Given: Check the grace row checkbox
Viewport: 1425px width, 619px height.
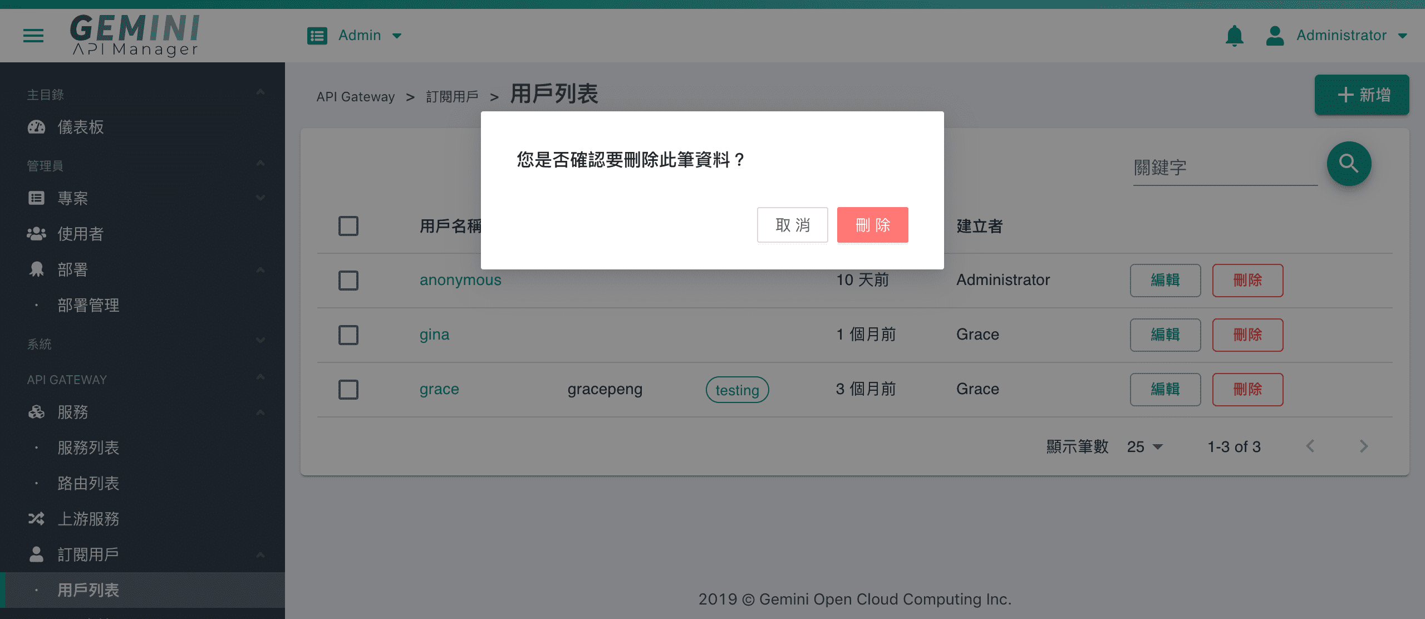Looking at the screenshot, I should (x=348, y=390).
